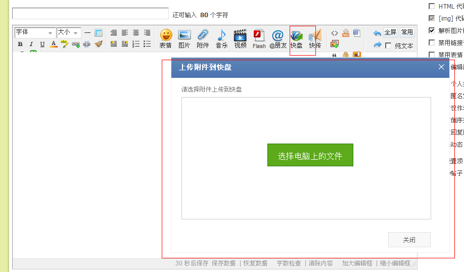Float image right with text wrap
Screen dimensions: 464x272
125,44
